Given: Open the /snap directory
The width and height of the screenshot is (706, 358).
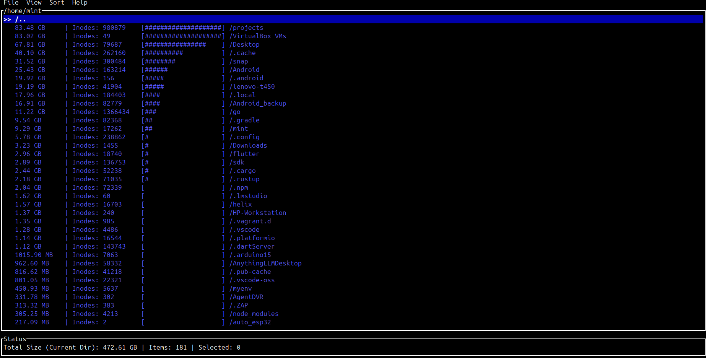Looking at the screenshot, I should click(239, 61).
